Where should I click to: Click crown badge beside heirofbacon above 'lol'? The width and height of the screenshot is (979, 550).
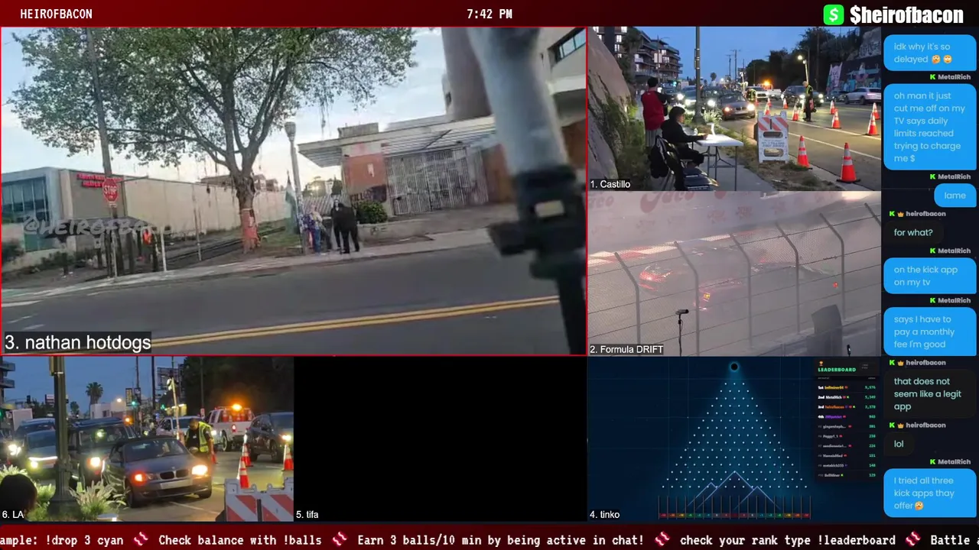click(900, 425)
